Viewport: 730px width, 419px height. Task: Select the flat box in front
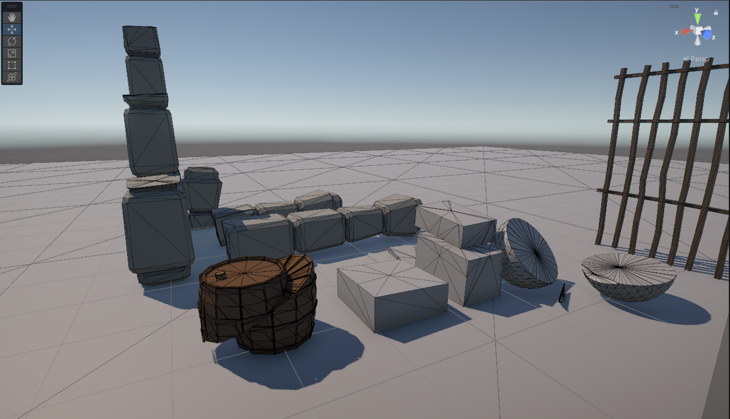click(x=392, y=295)
